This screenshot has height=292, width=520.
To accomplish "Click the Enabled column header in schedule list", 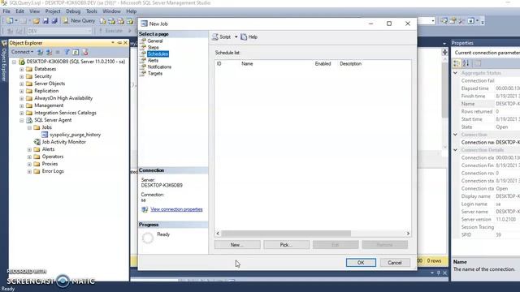I will [x=323, y=63].
